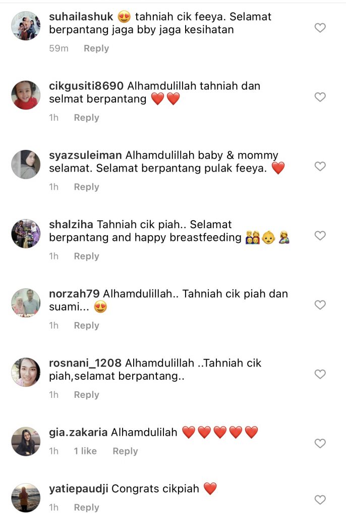This screenshot has height=517, width=346.
Task: Reply to suhailashuk's comment
Action: click(x=96, y=48)
